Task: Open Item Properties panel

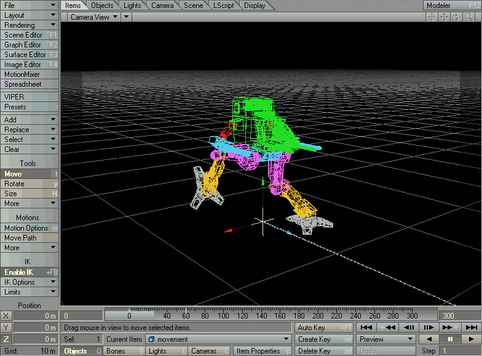Action: (x=263, y=350)
